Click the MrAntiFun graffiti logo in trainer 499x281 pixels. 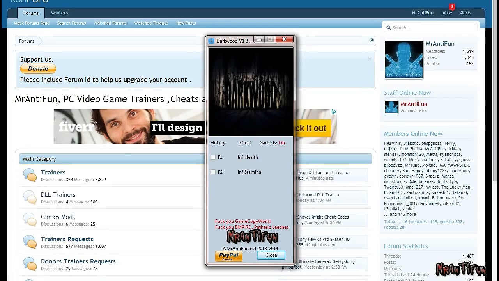(x=252, y=237)
